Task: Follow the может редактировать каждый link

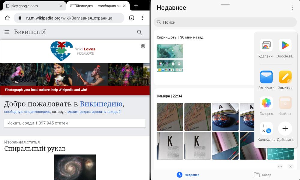Action: point(94,112)
